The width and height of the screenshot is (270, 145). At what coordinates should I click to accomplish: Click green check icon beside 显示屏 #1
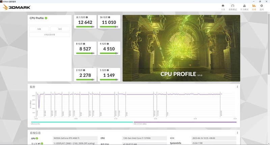pyautogui.click(x=42, y=143)
